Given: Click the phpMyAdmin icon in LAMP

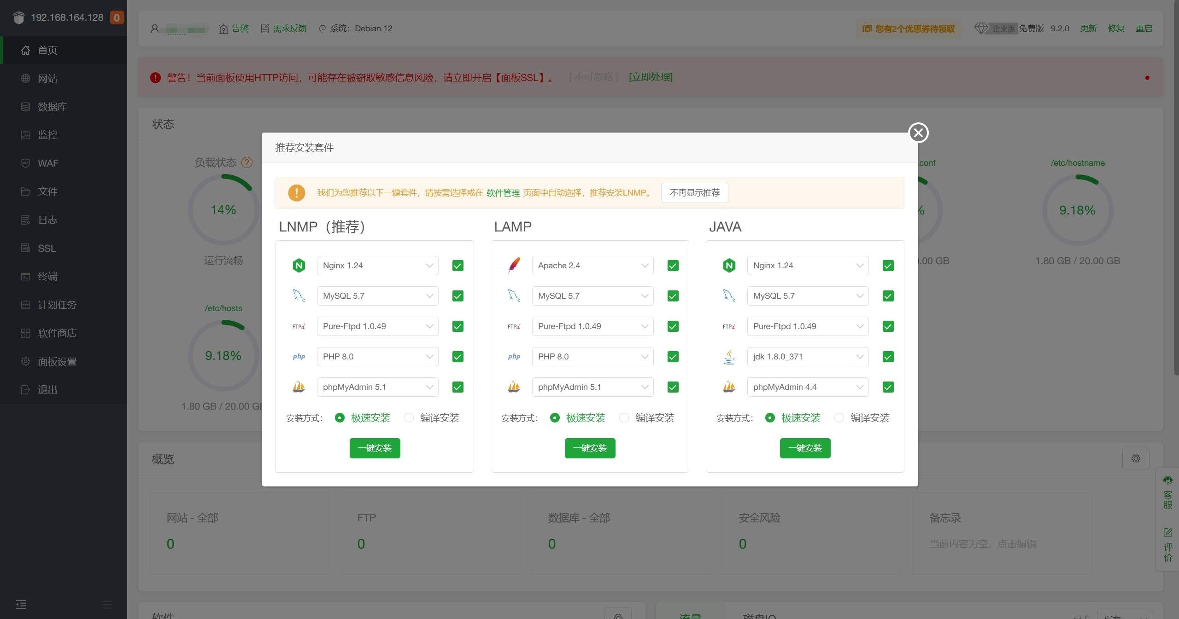Looking at the screenshot, I should [513, 387].
